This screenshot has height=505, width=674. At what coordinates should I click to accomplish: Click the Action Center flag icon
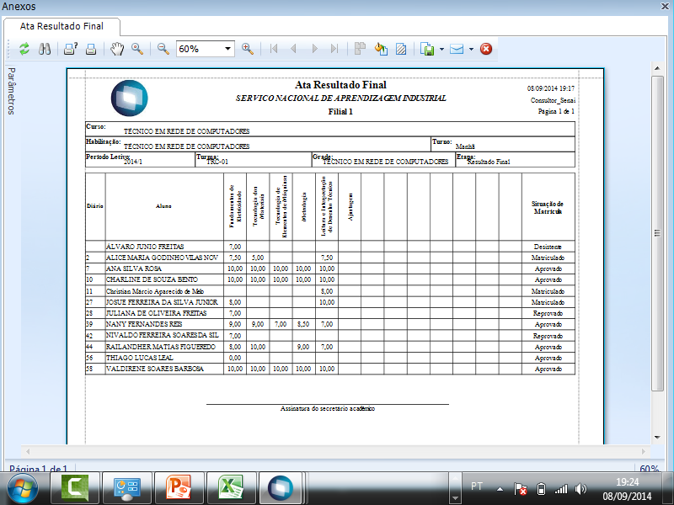pos(521,489)
